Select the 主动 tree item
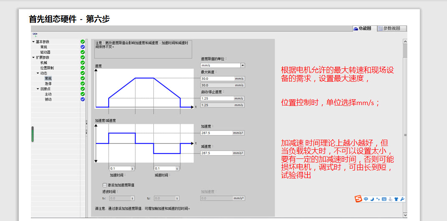The width and height of the screenshot is (447, 221). pos(48,94)
